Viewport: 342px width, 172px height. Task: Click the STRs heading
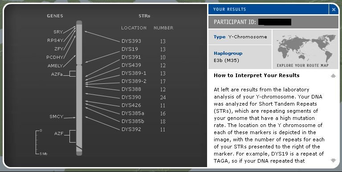tap(144, 16)
